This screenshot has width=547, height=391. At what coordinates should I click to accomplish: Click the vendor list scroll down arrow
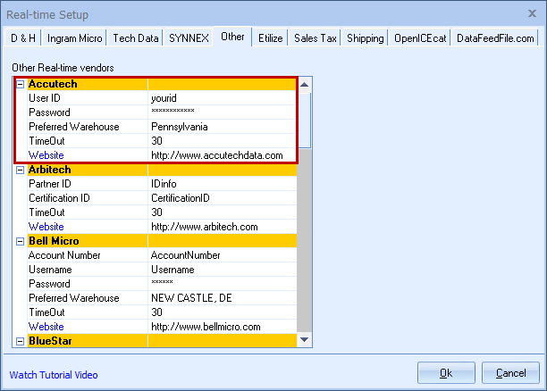[304, 339]
